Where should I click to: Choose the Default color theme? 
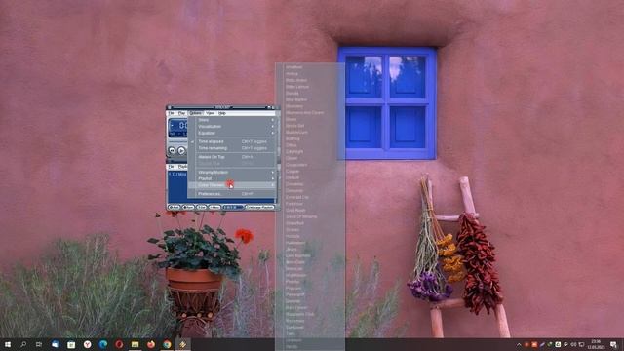[310, 177]
